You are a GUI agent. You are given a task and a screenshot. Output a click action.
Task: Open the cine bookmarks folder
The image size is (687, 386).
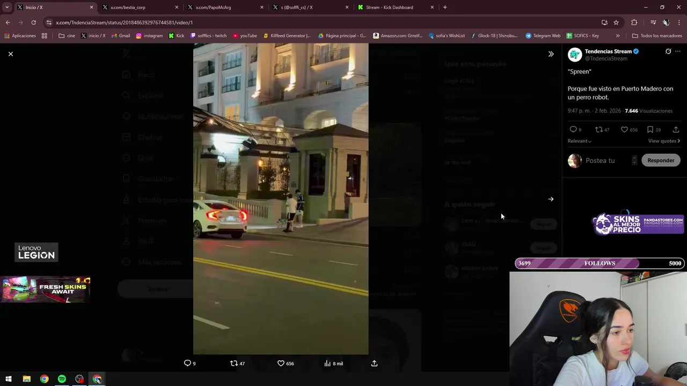[x=67, y=36]
